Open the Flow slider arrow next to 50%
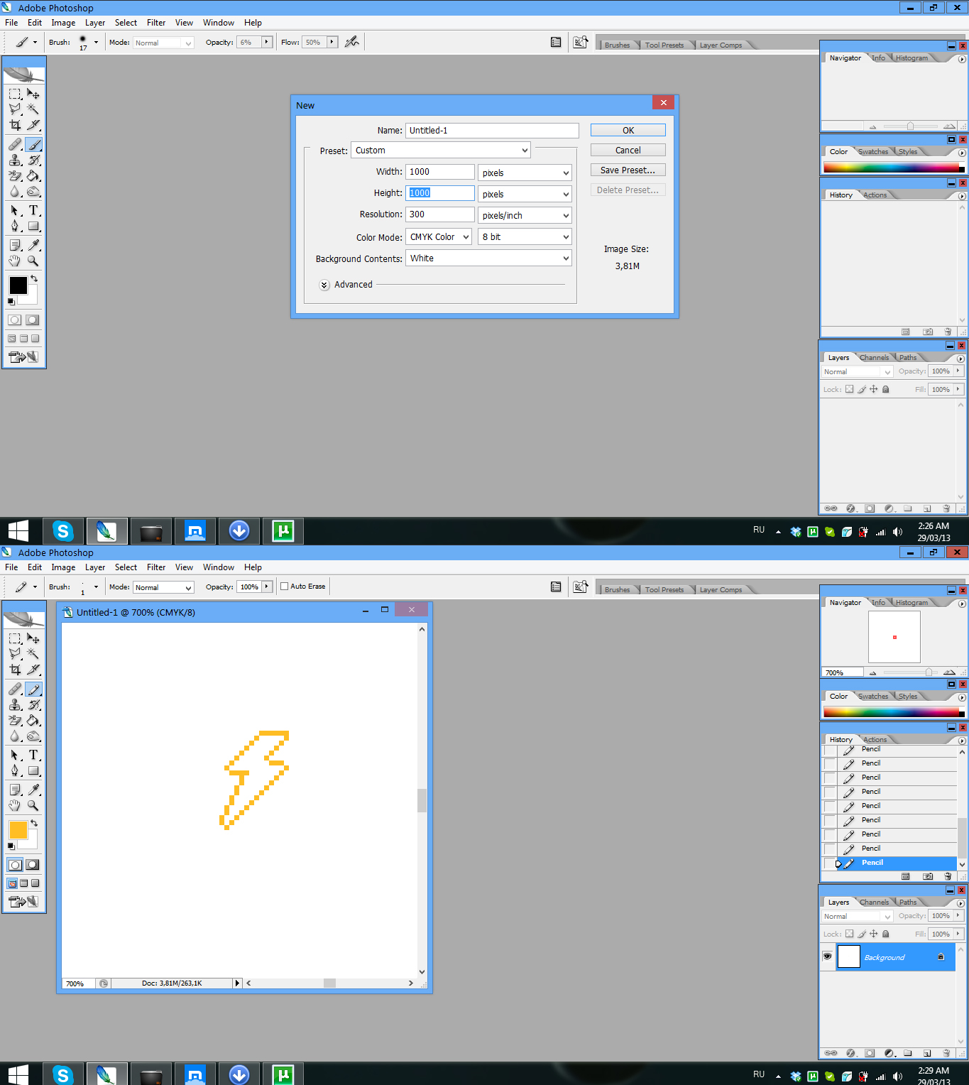Viewport: 969px width, 1085px height. click(x=332, y=42)
